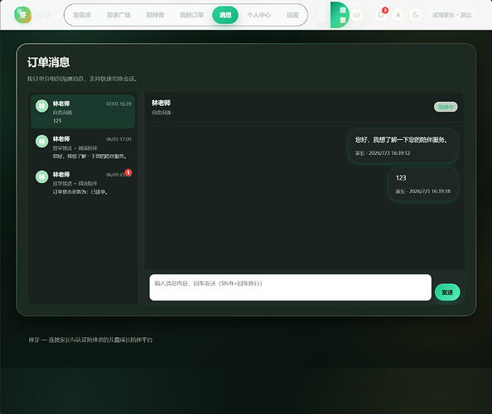Go to the 设置 nav tab
Screen dimensions: 492x414
[x=292, y=15]
